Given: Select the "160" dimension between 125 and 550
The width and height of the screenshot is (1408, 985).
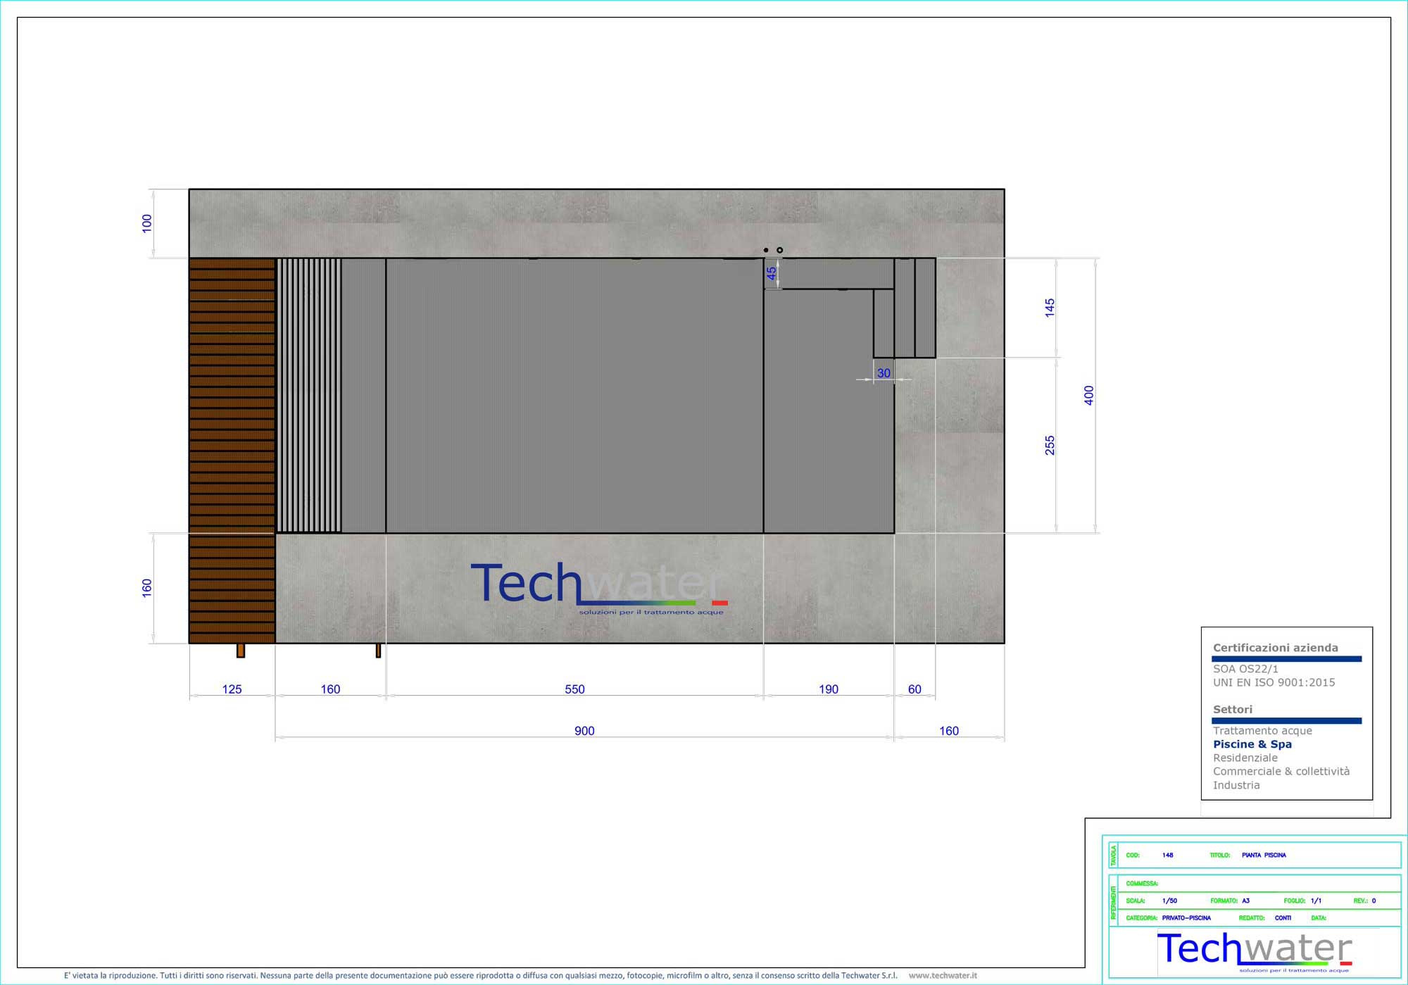Looking at the screenshot, I should coord(330,689).
